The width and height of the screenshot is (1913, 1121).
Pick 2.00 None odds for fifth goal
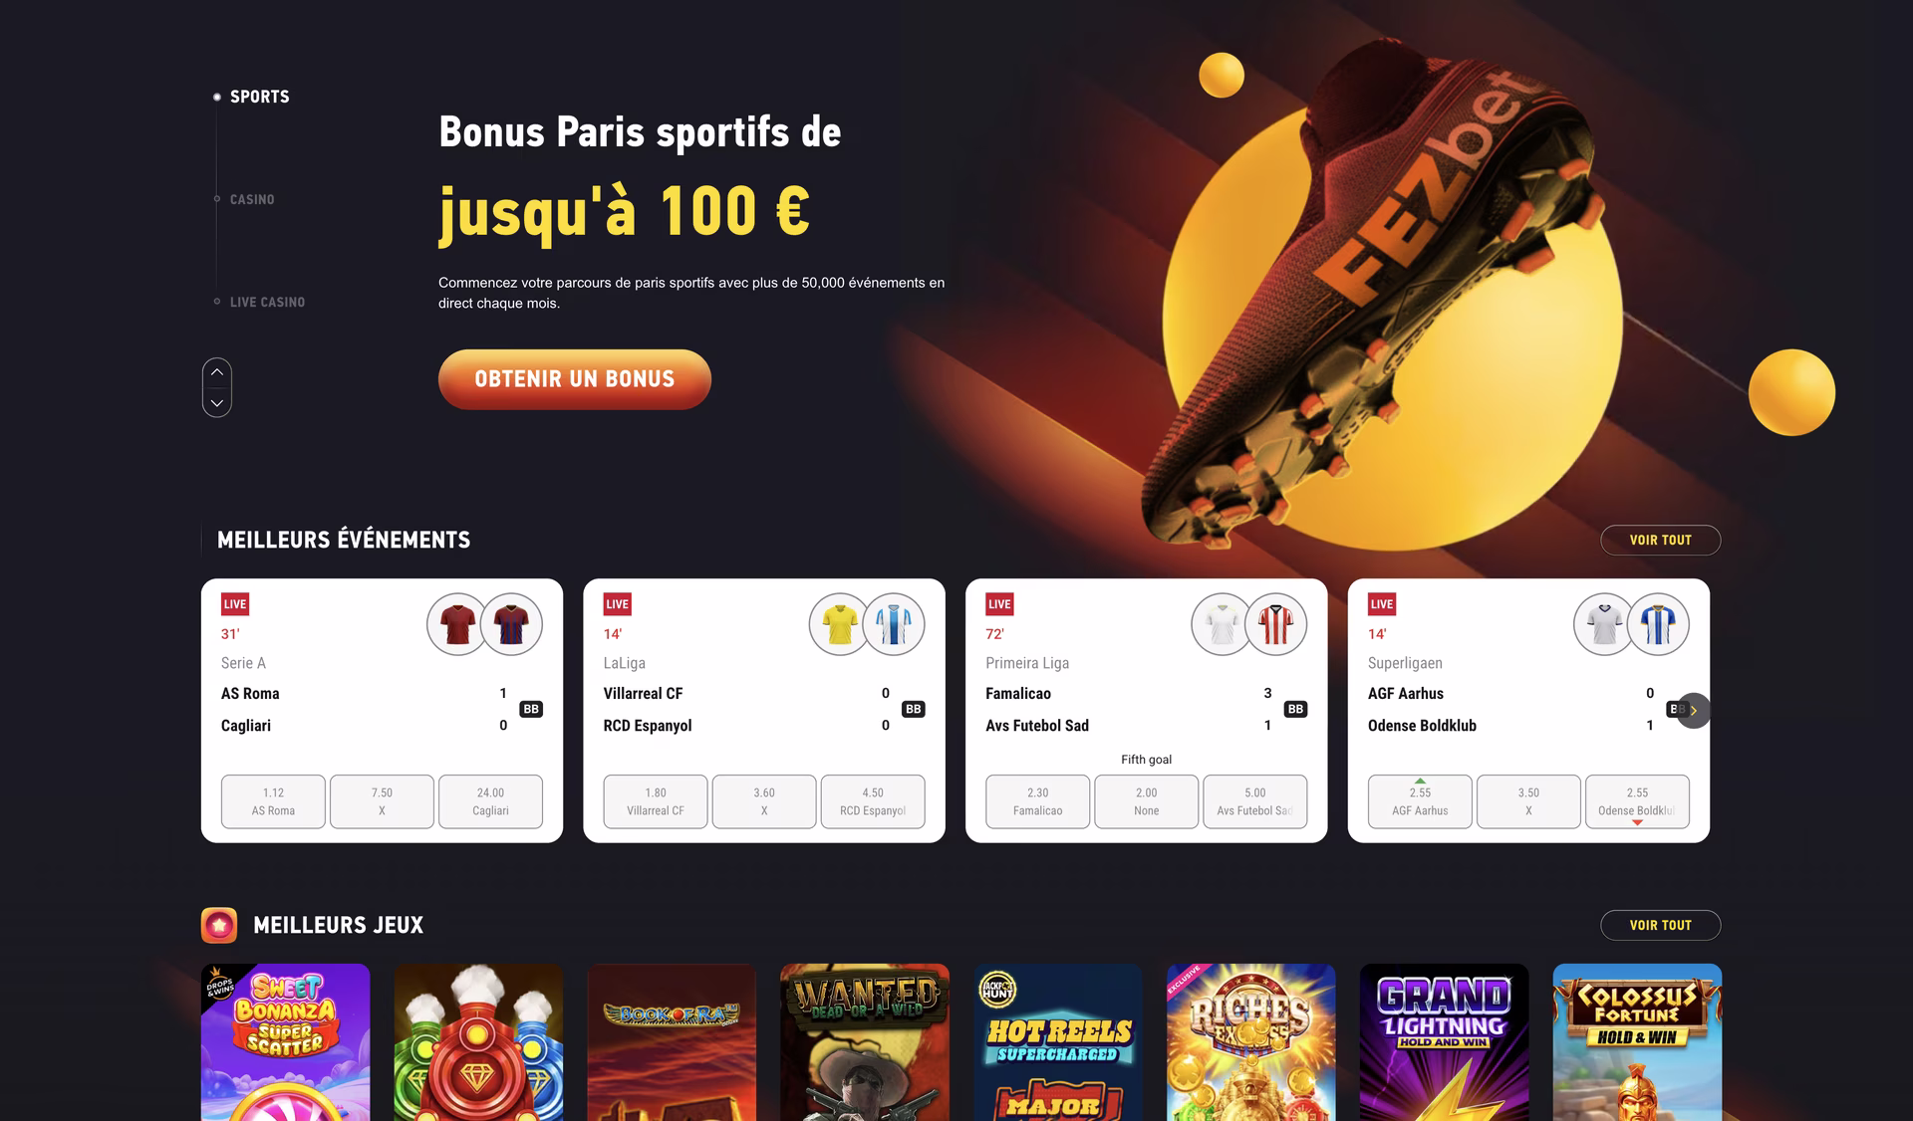pos(1147,801)
